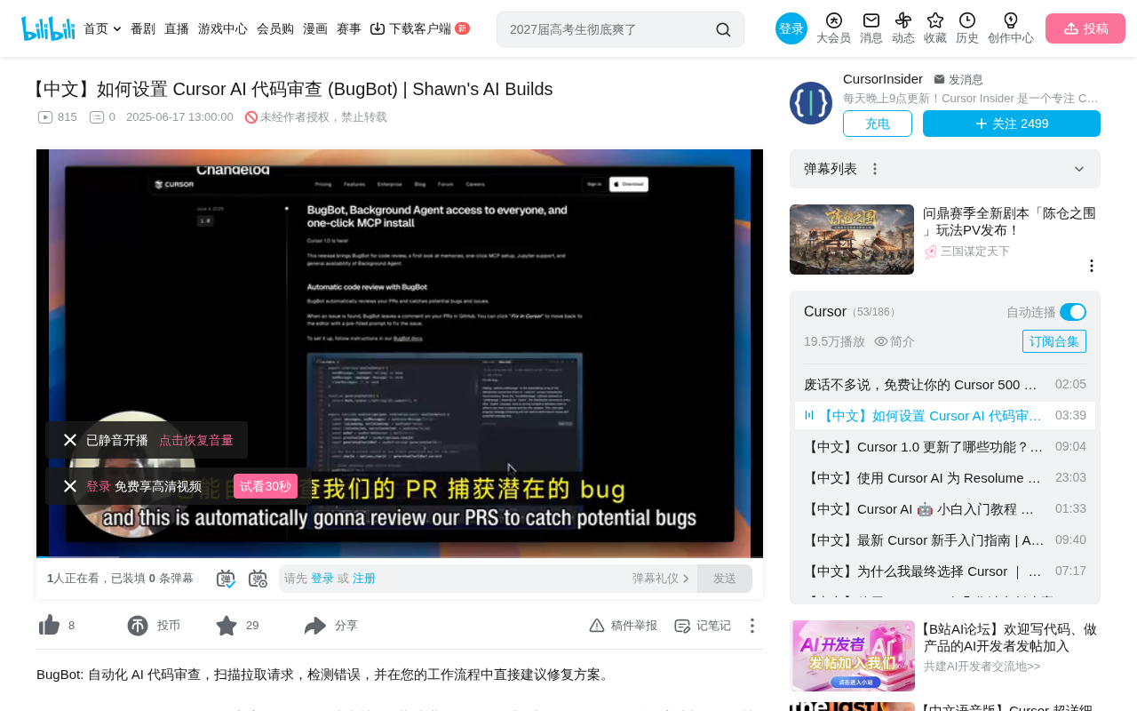Screen dimensions: 1137x711
Task: Click 注册 link in danmaku bar
Action: 364,579
